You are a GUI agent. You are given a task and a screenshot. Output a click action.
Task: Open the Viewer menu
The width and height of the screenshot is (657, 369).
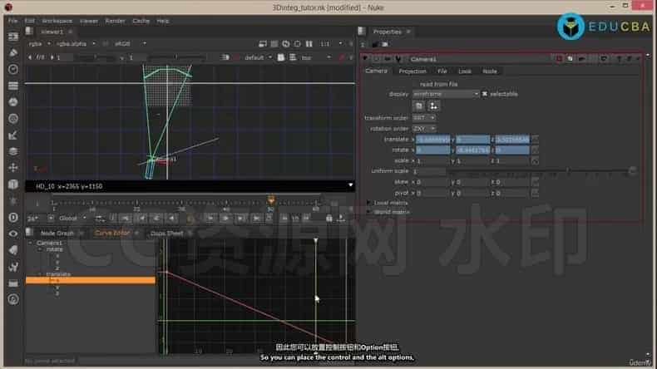pos(89,21)
